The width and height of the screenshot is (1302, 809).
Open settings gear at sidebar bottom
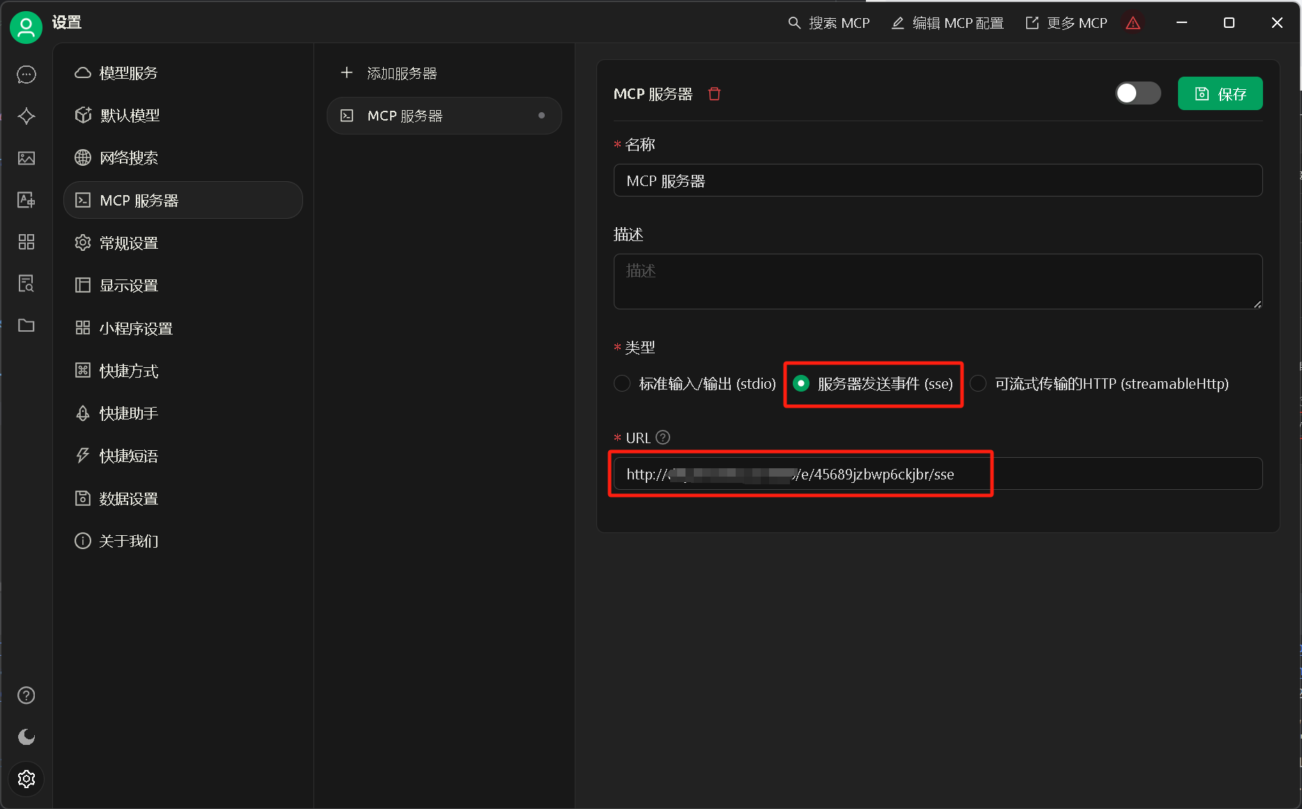coord(26,779)
